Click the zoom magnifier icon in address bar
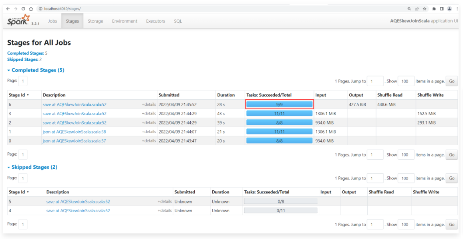463x239 pixels. [409, 9]
